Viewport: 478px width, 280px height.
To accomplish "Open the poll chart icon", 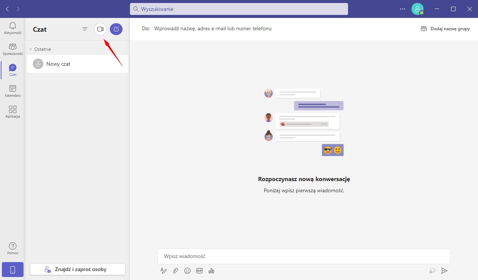I will [x=211, y=271].
